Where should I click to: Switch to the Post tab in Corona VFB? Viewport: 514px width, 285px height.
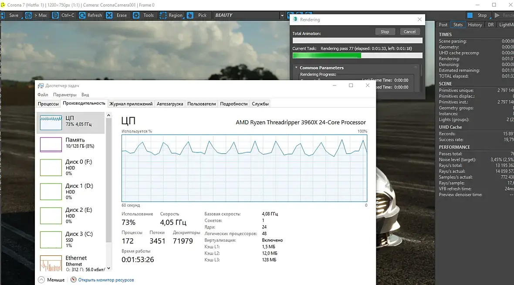[443, 24]
